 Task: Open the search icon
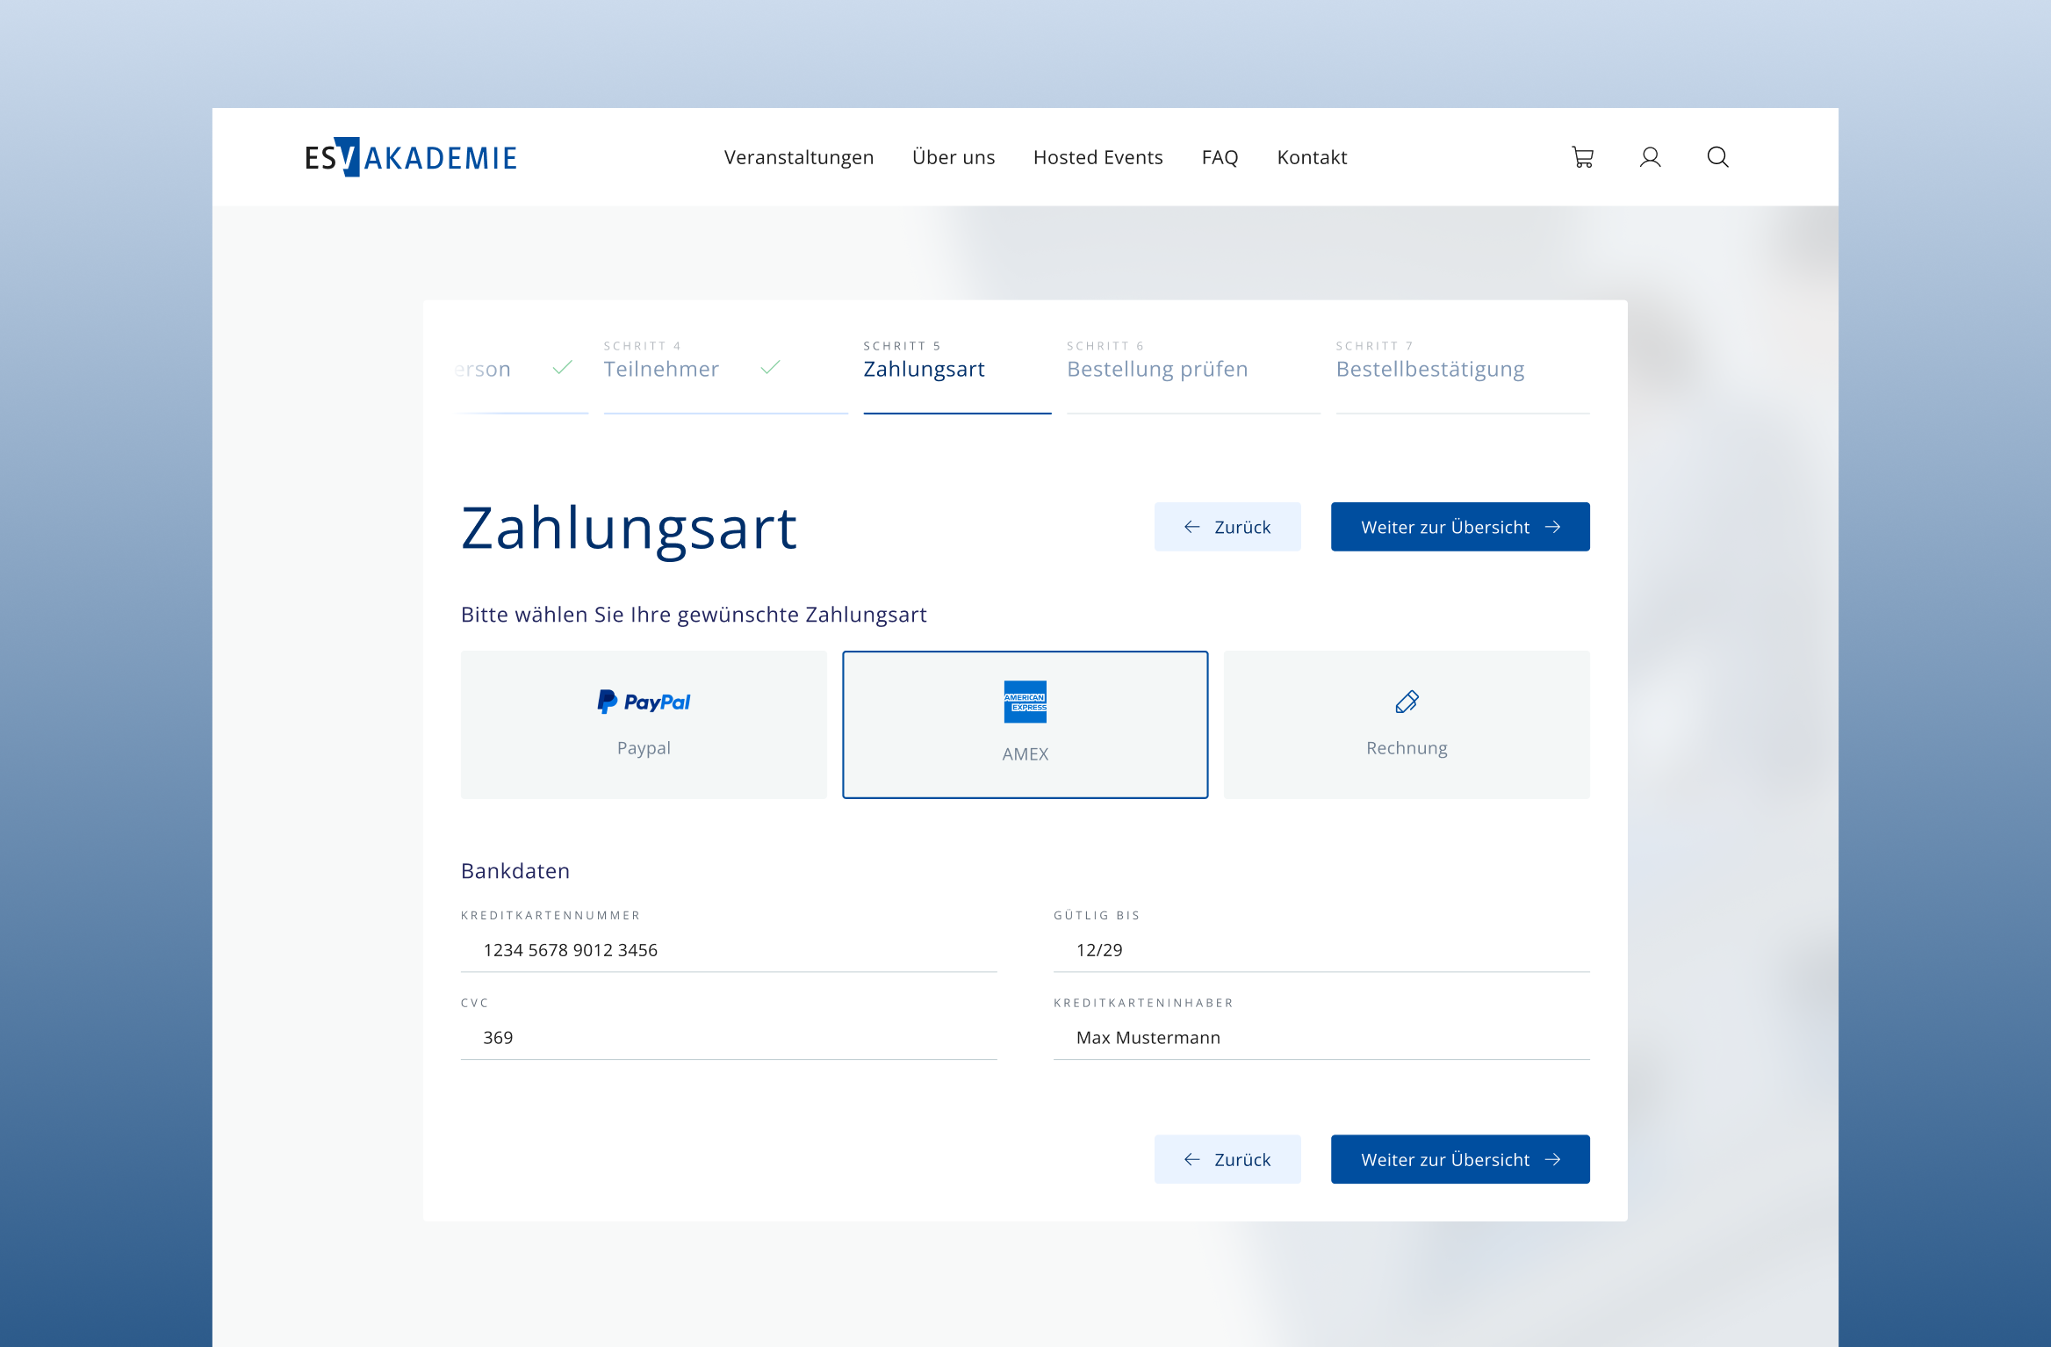[1717, 157]
